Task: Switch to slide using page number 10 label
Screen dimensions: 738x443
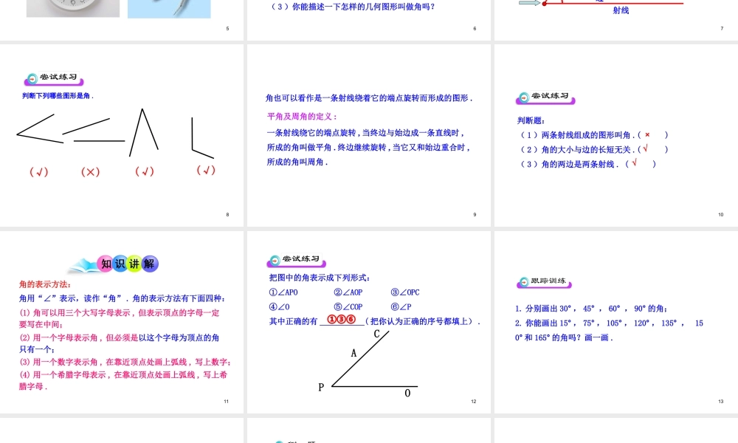Action: coord(720,214)
